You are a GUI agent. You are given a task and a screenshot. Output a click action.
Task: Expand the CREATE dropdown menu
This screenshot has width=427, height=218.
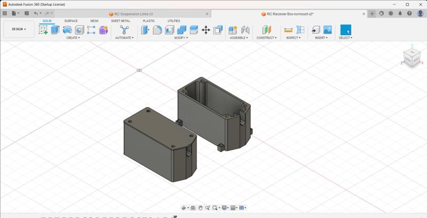coord(73,38)
